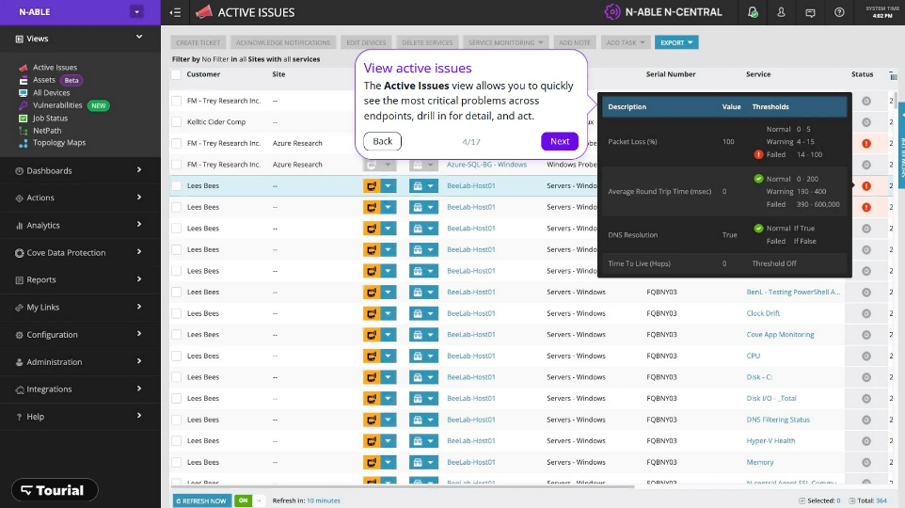The image size is (905, 508).
Task: Click the Refresh Now button
Action: (202, 500)
